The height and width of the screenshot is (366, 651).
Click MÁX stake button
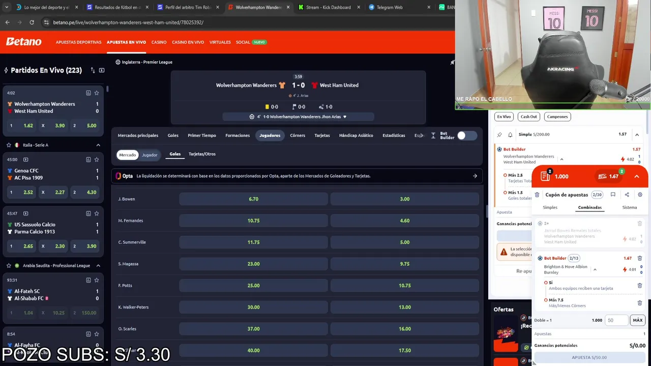[x=637, y=320]
